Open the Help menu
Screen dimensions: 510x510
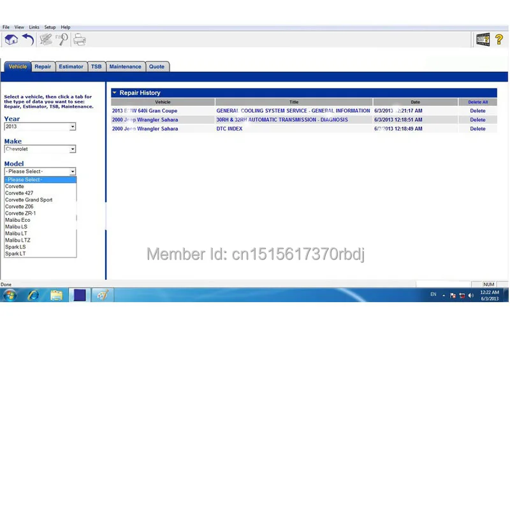click(x=66, y=27)
